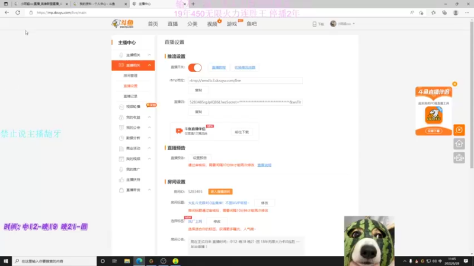Viewport: 474px width, 266px height.
Task: Click the phone download icon in header
Action: click(315, 24)
